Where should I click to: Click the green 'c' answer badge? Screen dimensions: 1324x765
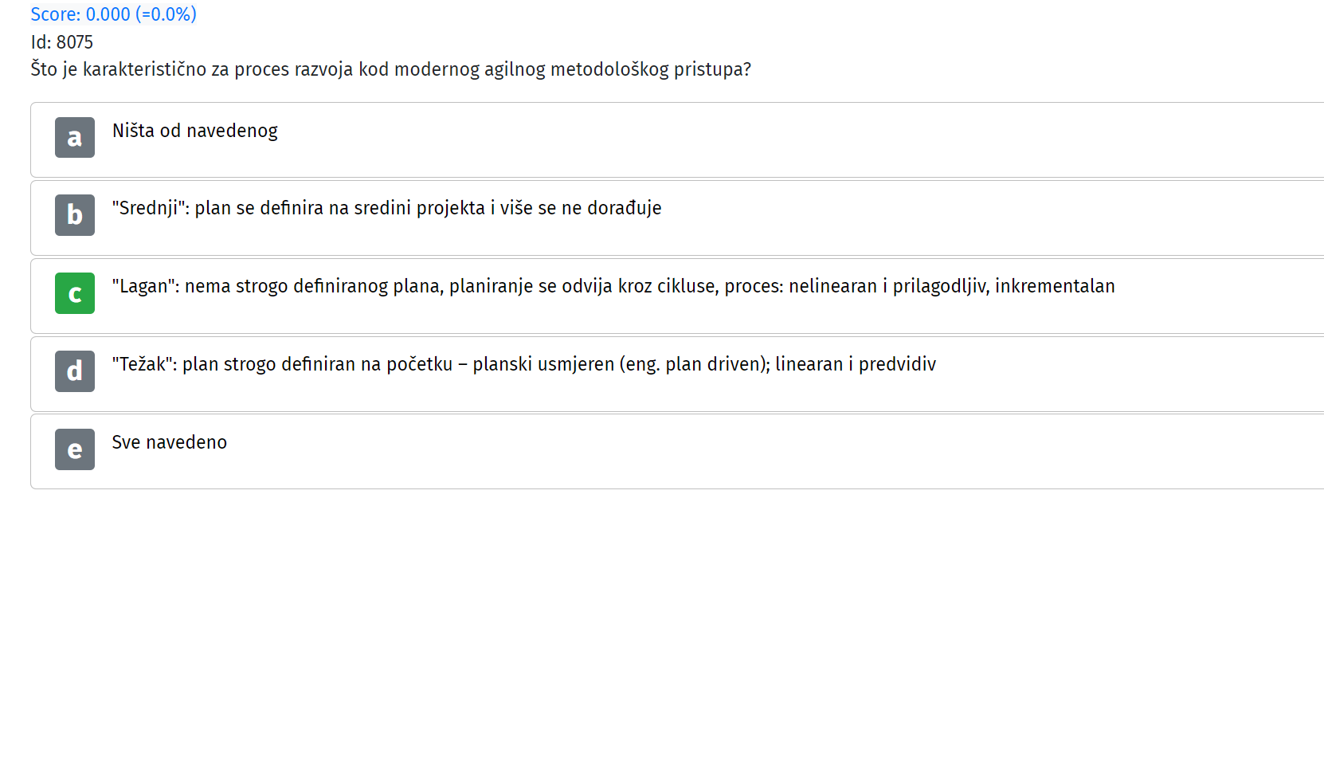pyautogui.click(x=75, y=293)
